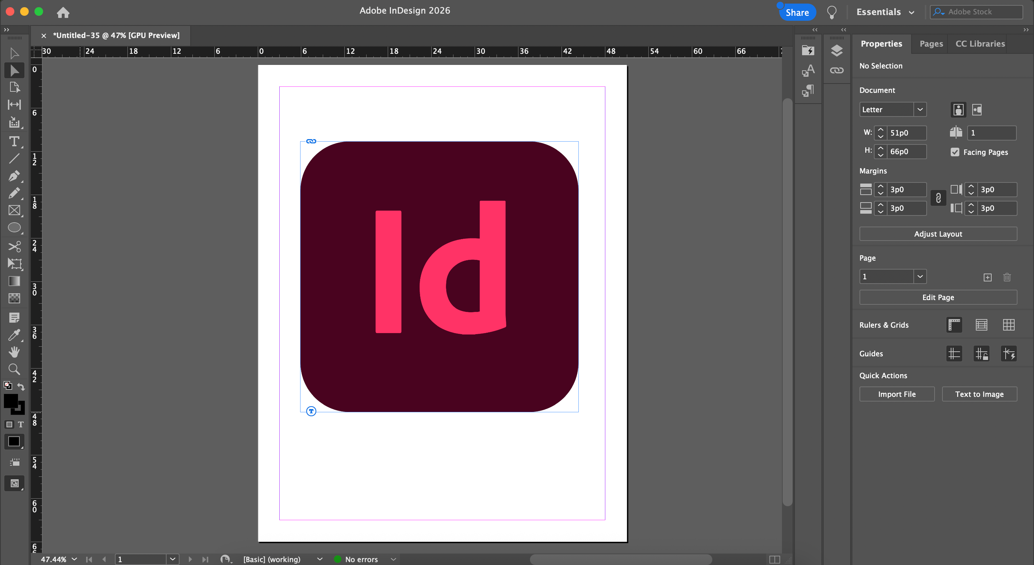This screenshot has width=1034, height=565.
Task: Switch to the CC Libraries tab
Action: coord(980,44)
